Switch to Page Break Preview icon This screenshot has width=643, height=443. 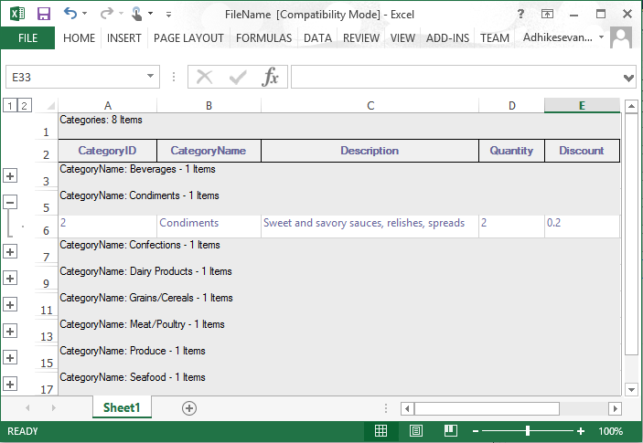(x=451, y=431)
